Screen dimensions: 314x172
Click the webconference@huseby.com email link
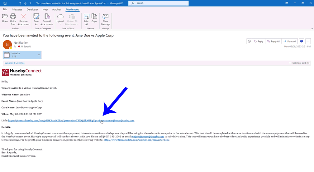pos(148,136)
